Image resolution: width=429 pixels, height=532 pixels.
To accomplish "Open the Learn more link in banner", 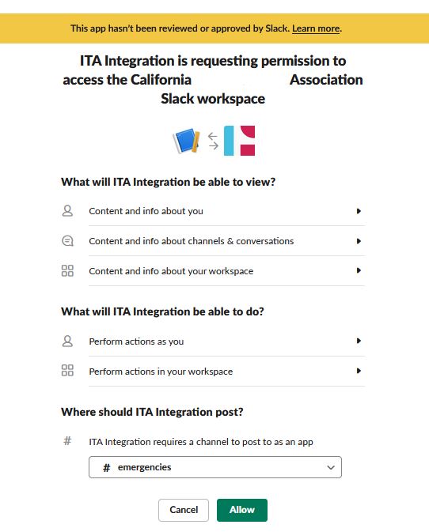I will [316, 28].
